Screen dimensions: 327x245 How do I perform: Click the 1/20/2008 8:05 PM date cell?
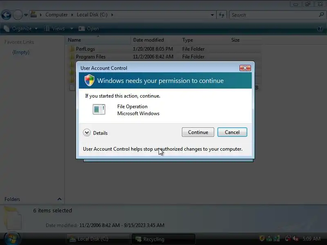[x=152, y=49]
